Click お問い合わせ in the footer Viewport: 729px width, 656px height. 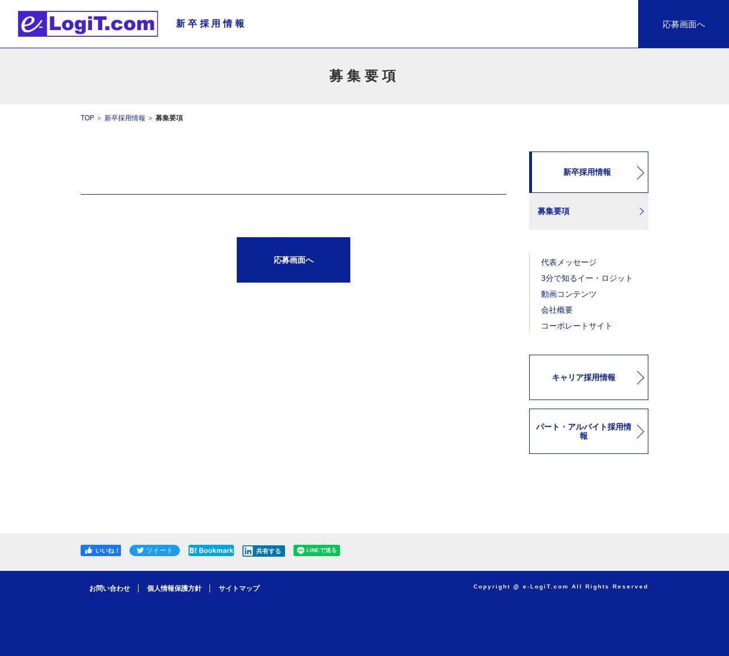click(110, 588)
